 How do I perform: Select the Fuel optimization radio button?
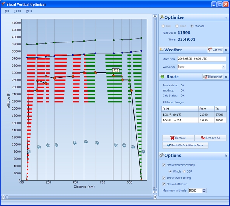point(163,26)
